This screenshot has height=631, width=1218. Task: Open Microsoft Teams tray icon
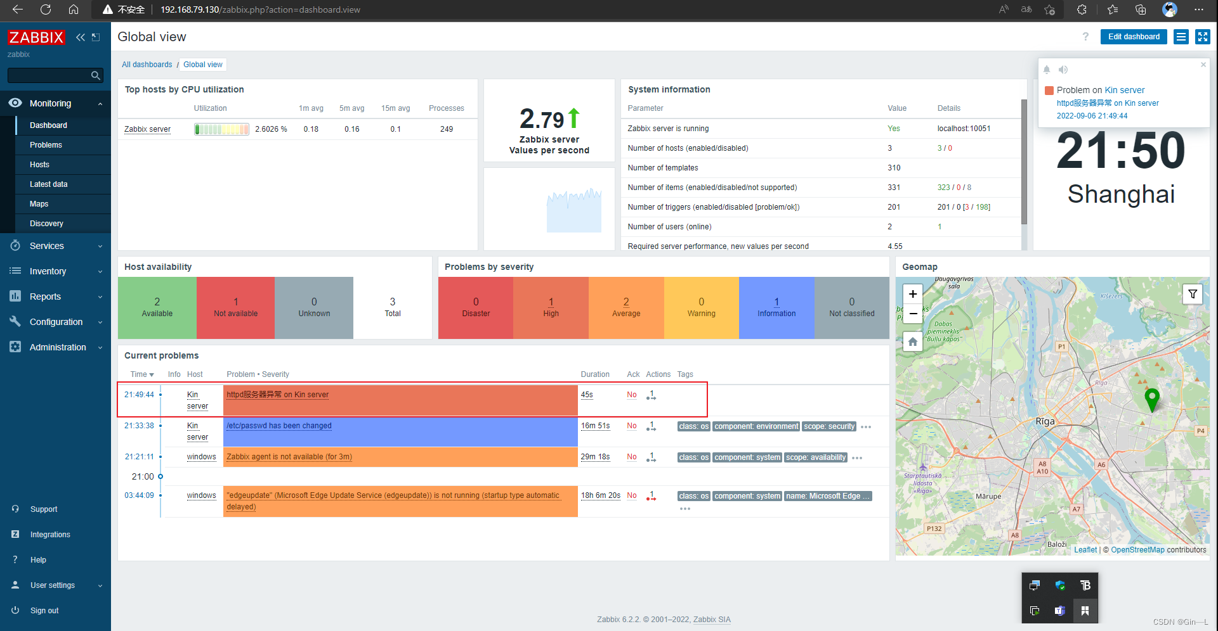1059,611
